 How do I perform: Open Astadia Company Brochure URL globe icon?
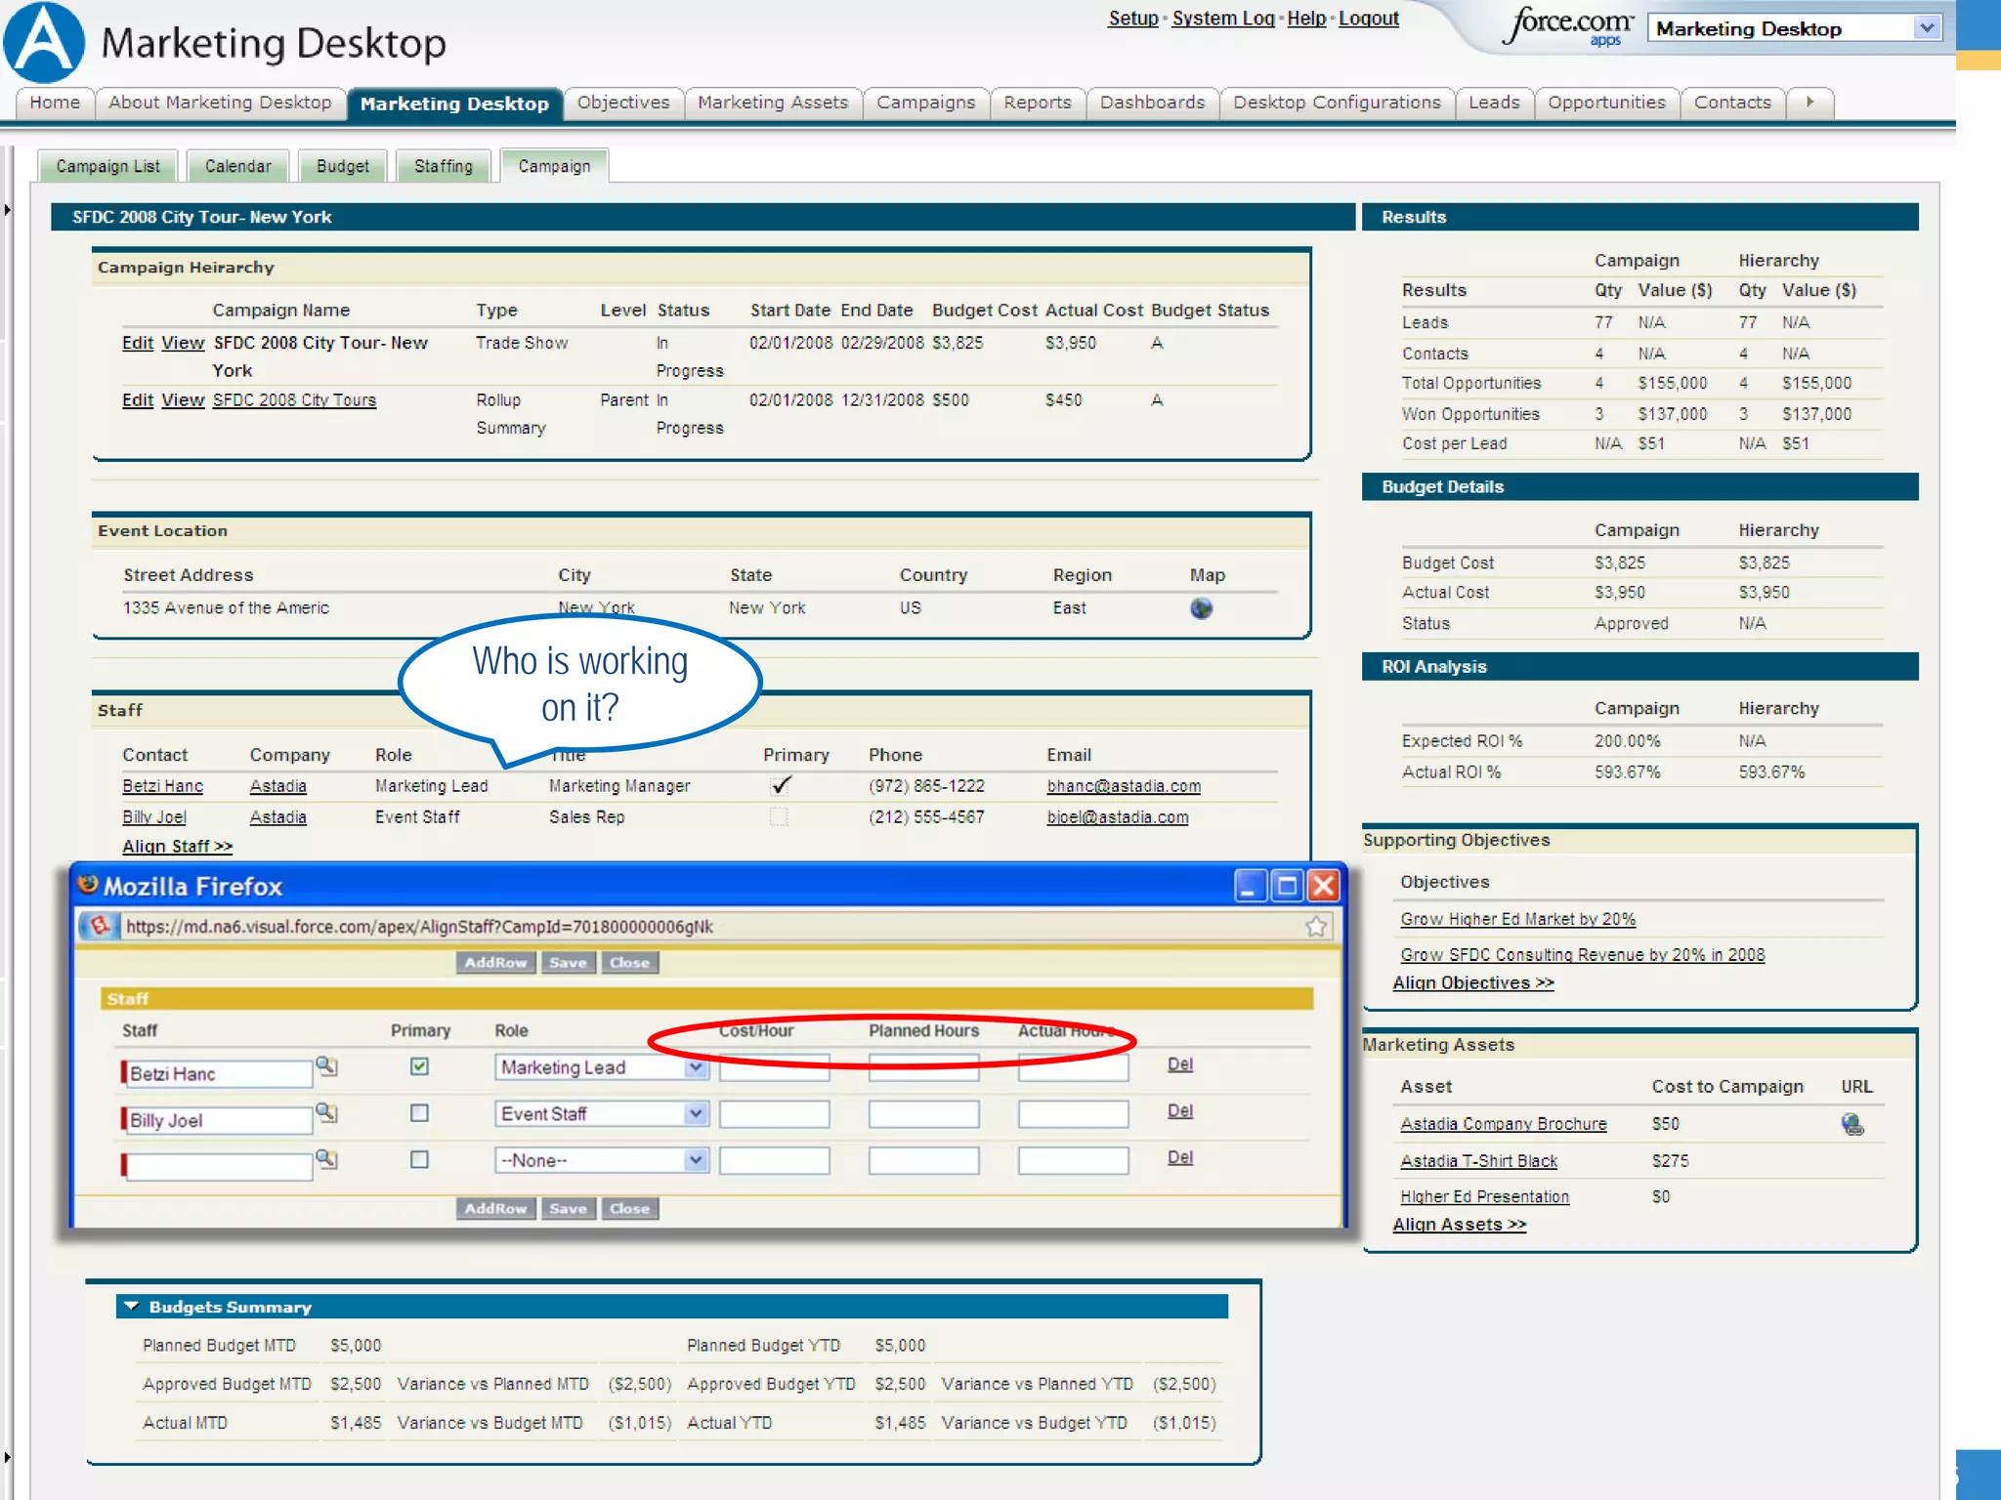pos(1852,1124)
